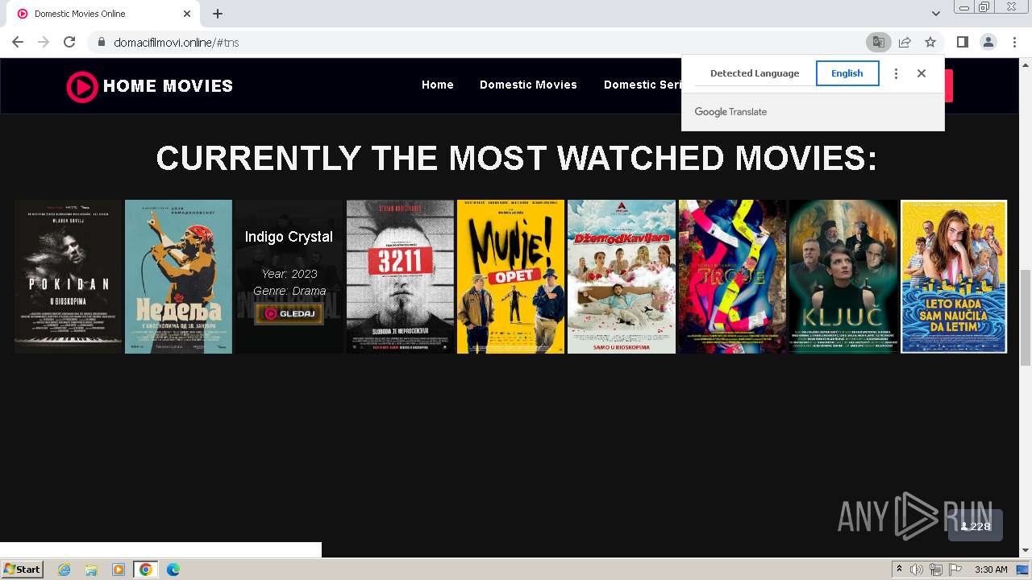Toggle the browser side panel
Image resolution: width=1032 pixels, height=580 pixels.
click(x=962, y=42)
